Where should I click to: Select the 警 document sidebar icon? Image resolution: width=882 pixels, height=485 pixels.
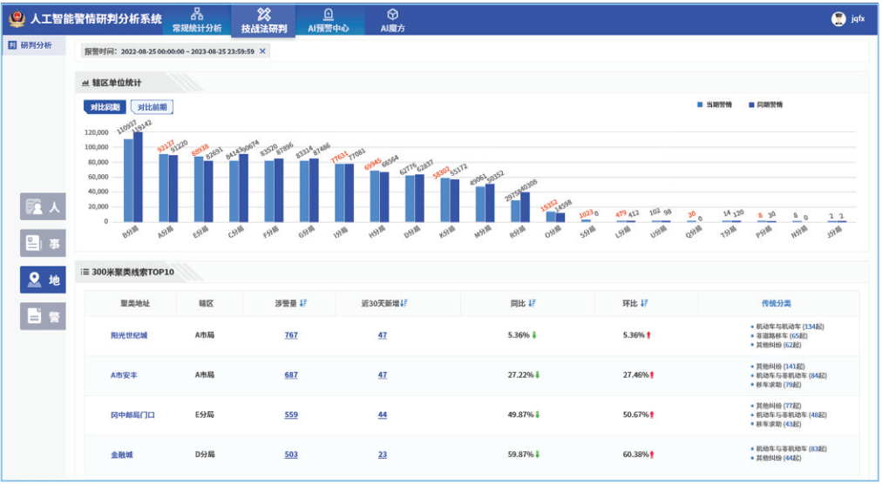coord(43,316)
